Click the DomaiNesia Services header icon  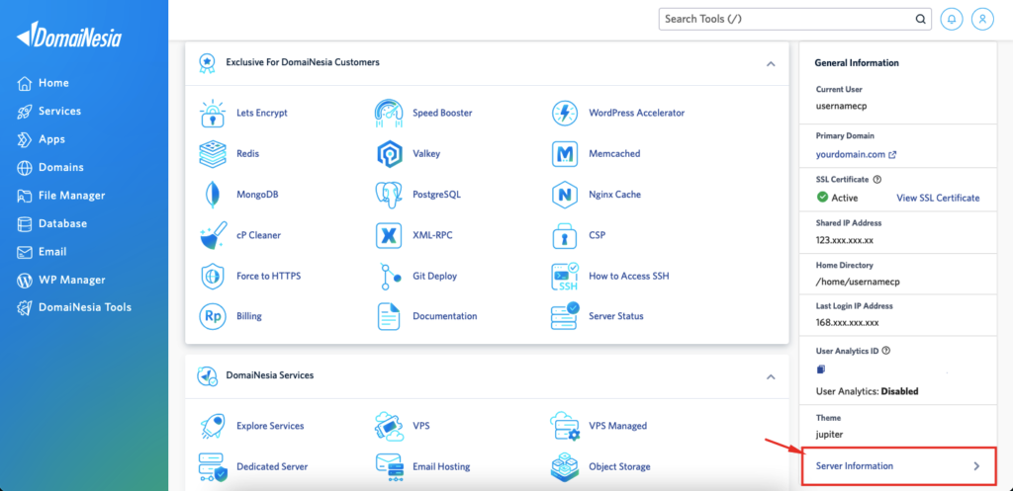click(207, 375)
